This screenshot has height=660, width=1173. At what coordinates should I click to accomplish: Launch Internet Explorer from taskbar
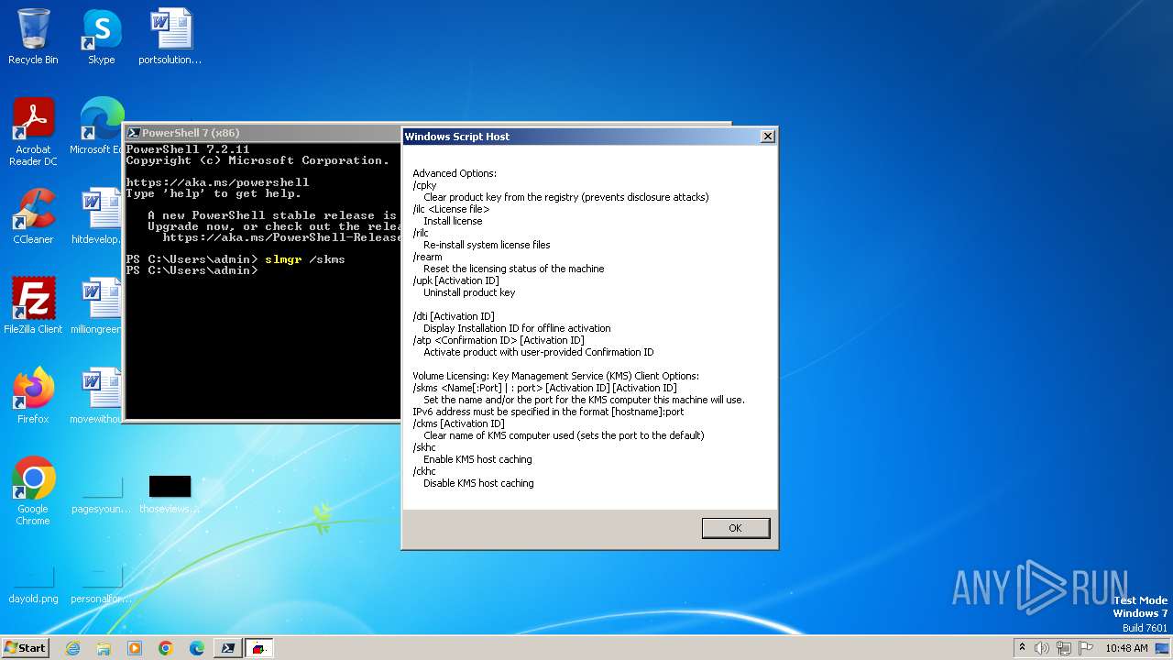tap(72, 648)
